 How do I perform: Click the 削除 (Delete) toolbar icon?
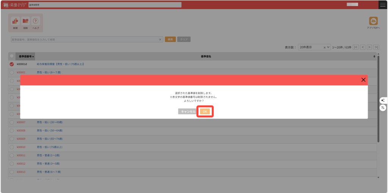pos(25,22)
